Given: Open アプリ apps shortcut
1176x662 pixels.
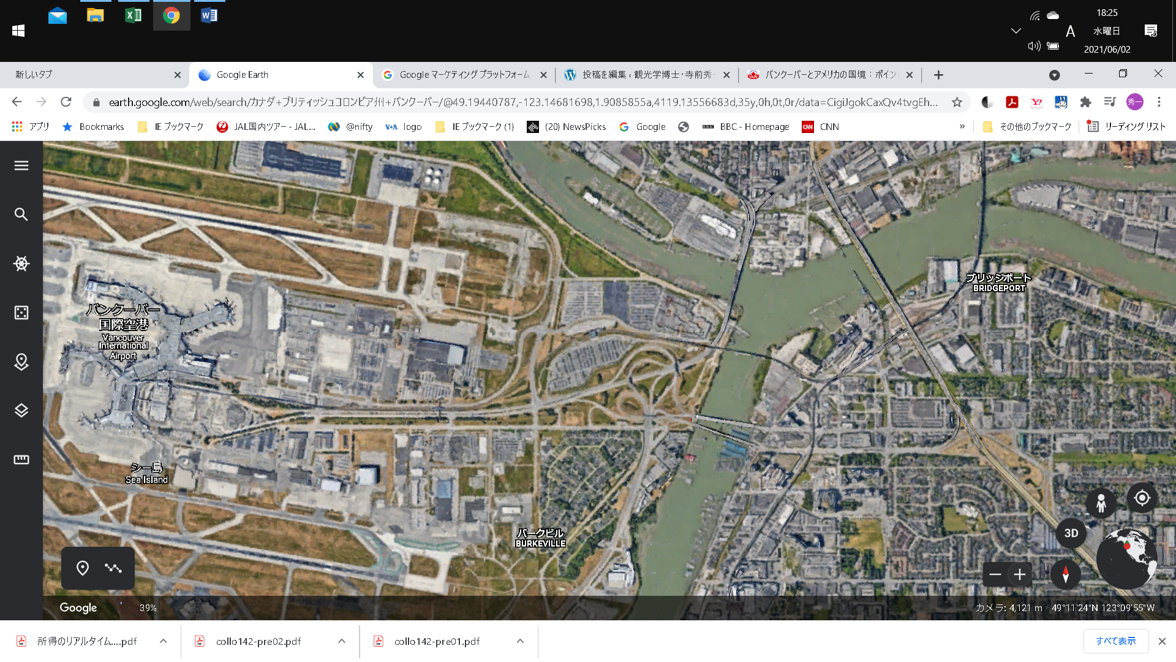Looking at the screenshot, I should pos(31,127).
